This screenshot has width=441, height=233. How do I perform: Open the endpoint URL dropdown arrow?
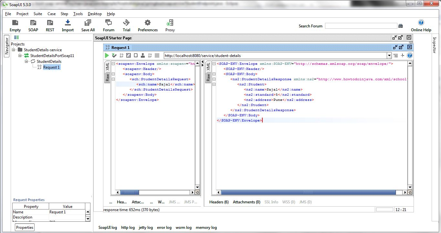389,55
